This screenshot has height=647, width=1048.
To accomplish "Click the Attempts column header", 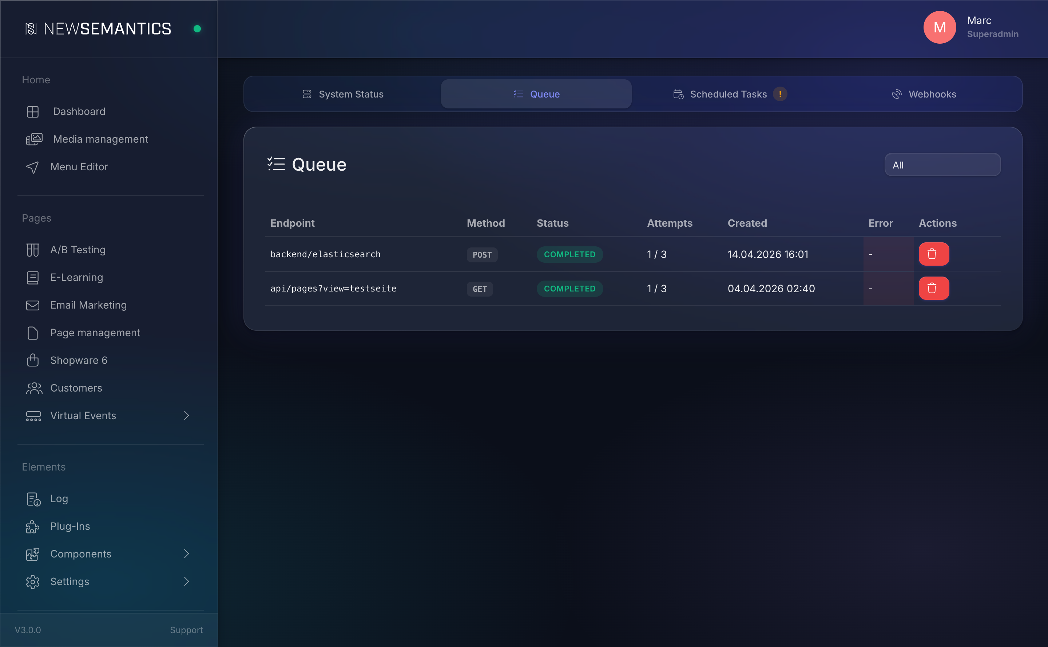I will (669, 223).
